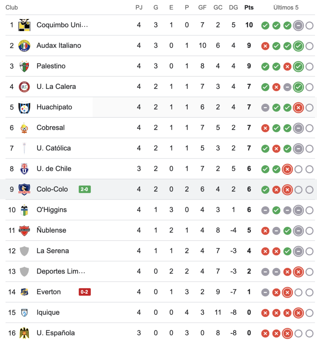Screen dimensions: 317x341
Task: Click the Palestino team badge
Action: 24,66
